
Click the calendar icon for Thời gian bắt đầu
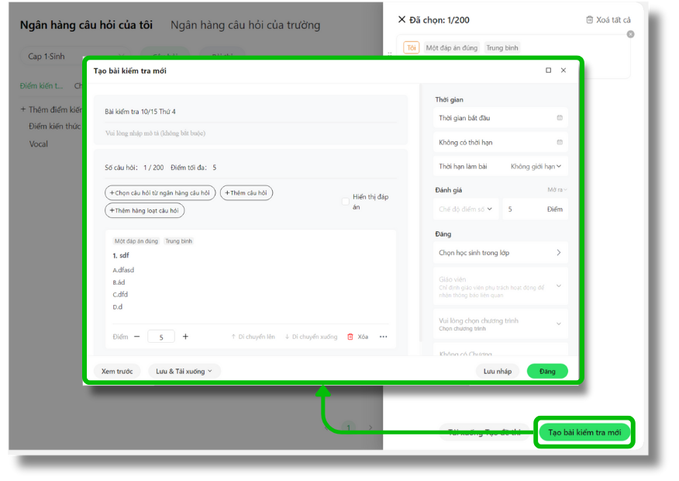click(560, 118)
